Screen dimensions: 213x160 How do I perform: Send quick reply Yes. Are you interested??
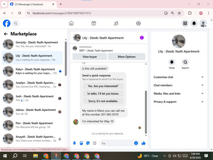tap(103, 86)
